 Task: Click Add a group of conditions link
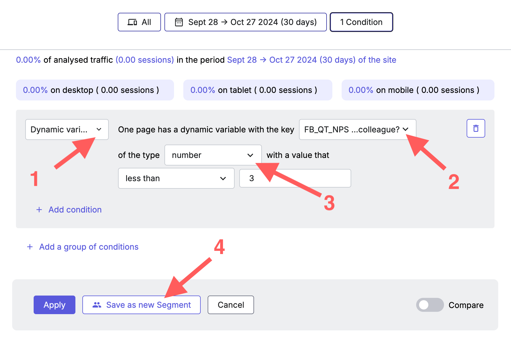[x=89, y=247]
